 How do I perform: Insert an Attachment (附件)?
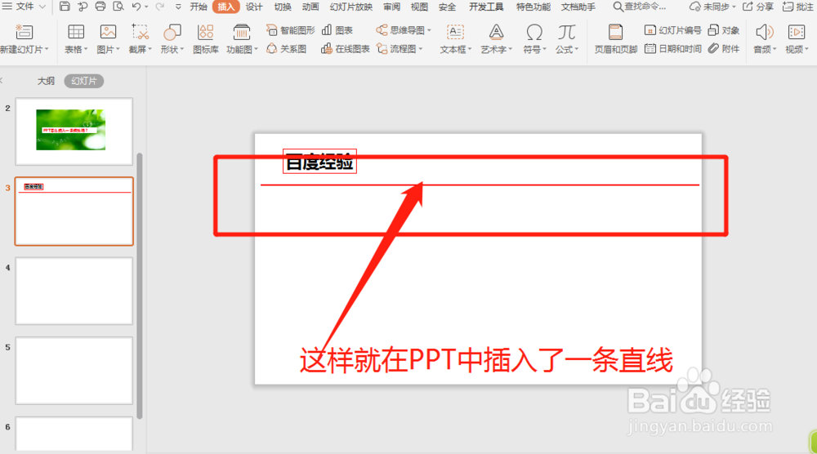point(724,49)
